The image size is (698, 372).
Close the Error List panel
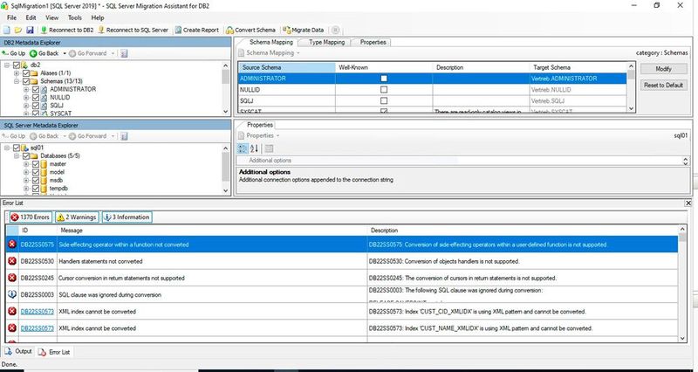click(688, 203)
